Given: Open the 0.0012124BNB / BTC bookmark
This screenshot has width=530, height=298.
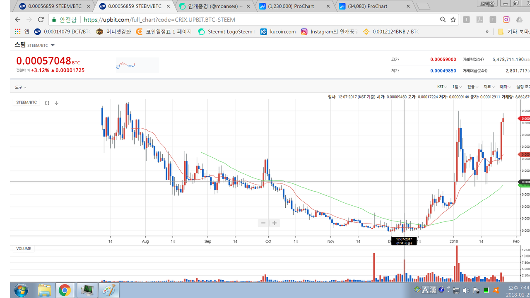Looking at the screenshot, I should point(391,31).
